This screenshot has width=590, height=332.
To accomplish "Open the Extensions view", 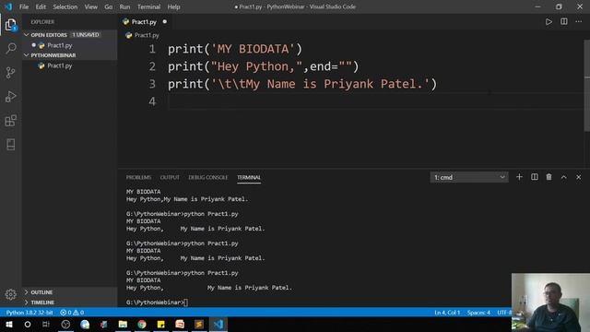I will (x=10, y=121).
